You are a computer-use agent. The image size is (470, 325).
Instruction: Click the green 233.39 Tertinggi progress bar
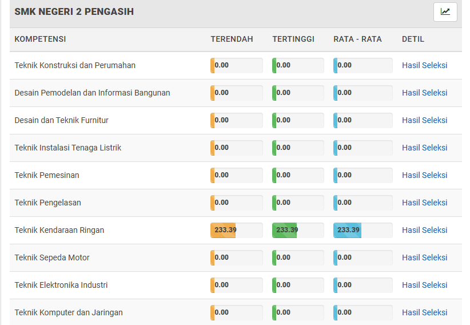[x=298, y=230]
